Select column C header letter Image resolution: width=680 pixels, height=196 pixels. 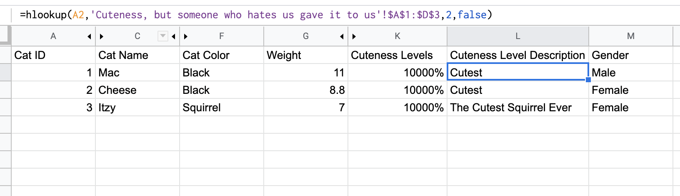point(137,36)
